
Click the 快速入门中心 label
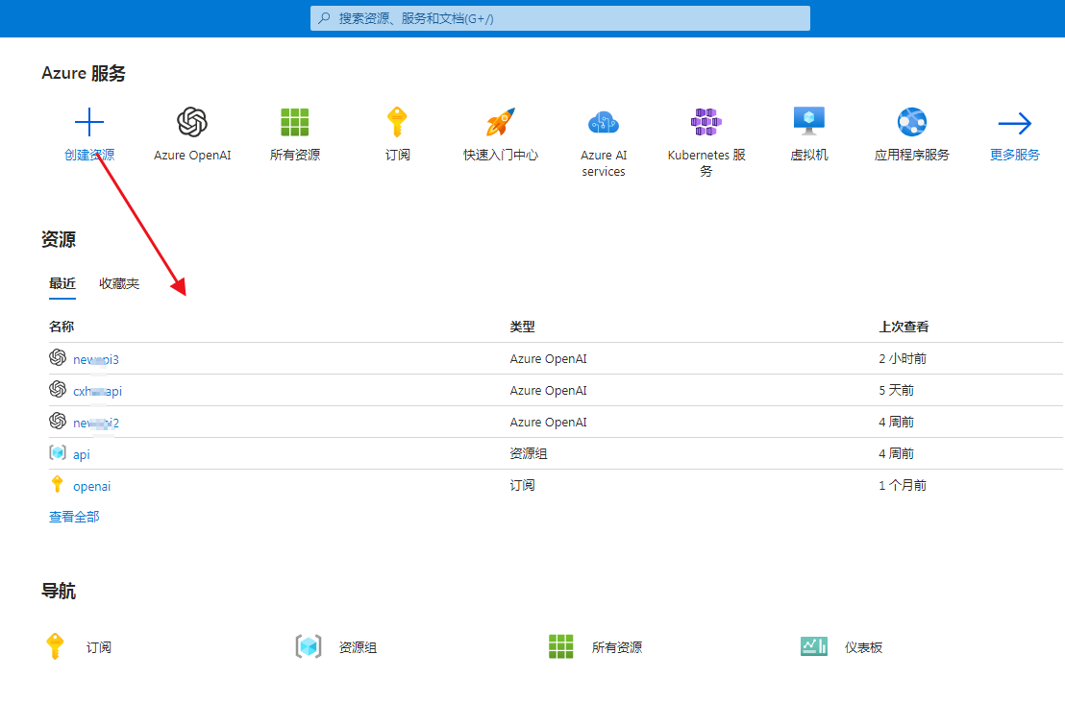[x=501, y=155]
